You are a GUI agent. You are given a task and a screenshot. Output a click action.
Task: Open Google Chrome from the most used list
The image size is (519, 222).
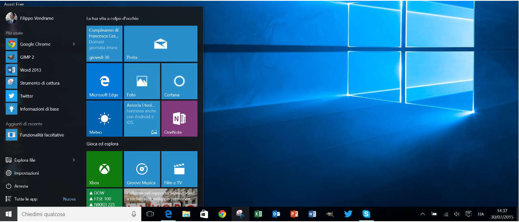click(41, 44)
